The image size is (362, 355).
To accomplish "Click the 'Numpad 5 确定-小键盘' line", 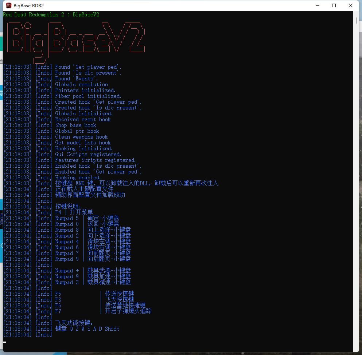I will [61, 218].
